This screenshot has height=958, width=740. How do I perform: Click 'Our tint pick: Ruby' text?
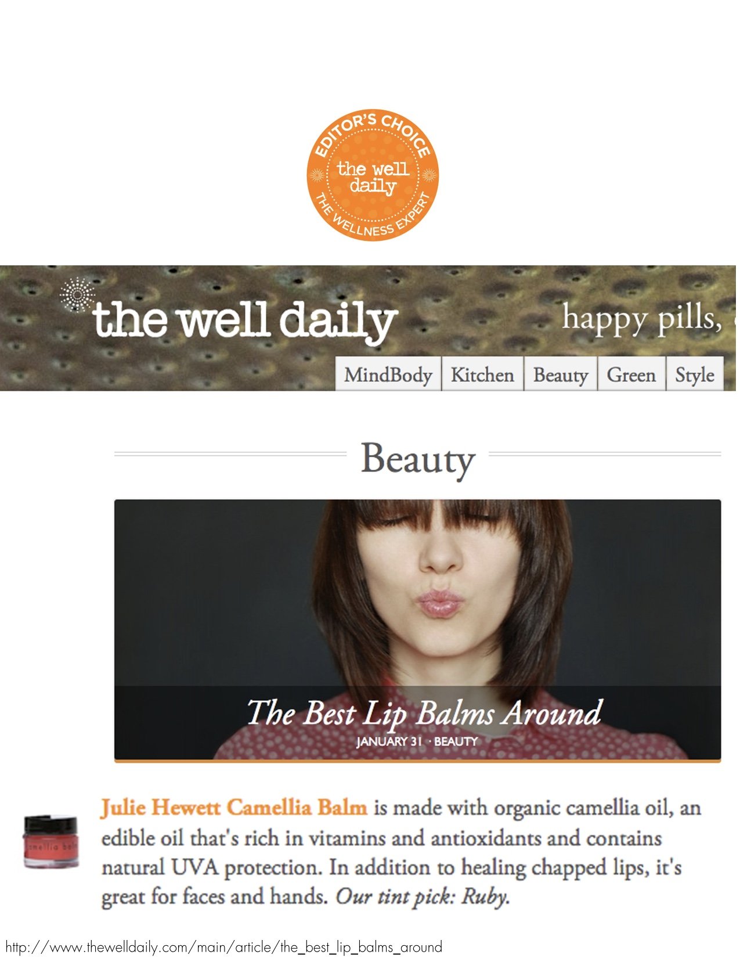point(423,896)
